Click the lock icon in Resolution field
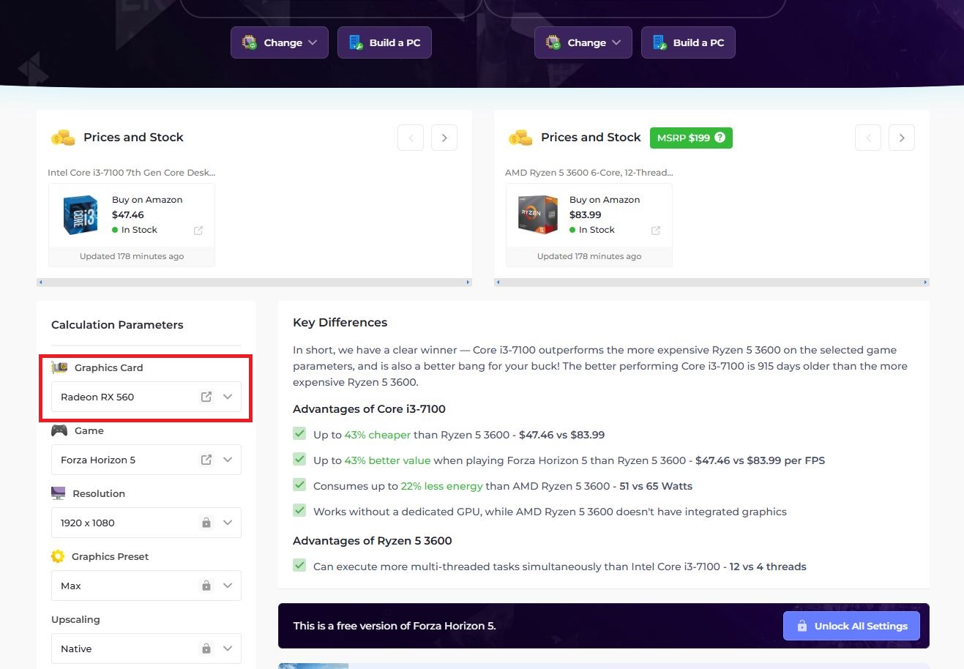 pyautogui.click(x=206, y=523)
